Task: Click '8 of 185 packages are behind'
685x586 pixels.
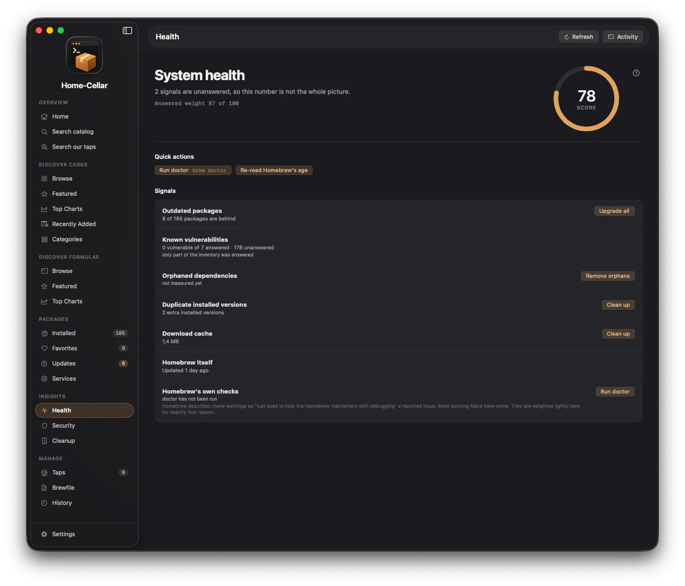Action: pyautogui.click(x=199, y=219)
